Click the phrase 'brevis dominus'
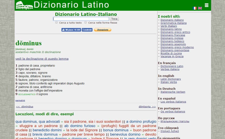The height and width of the screenshot is (139, 225). (45, 134)
